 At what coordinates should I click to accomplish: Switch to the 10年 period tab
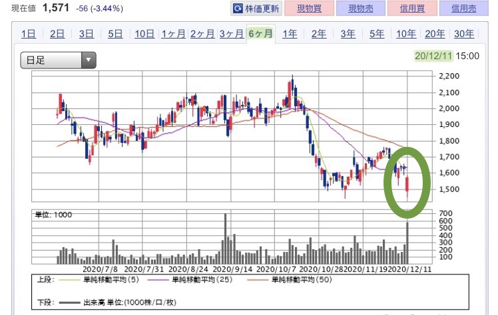pyautogui.click(x=406, y=34)
